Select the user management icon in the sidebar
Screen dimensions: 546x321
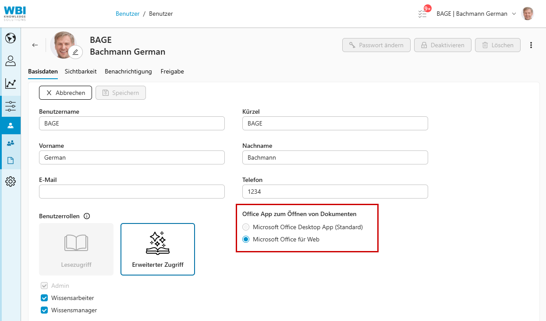pyautogui.click(x=11, y=126)
